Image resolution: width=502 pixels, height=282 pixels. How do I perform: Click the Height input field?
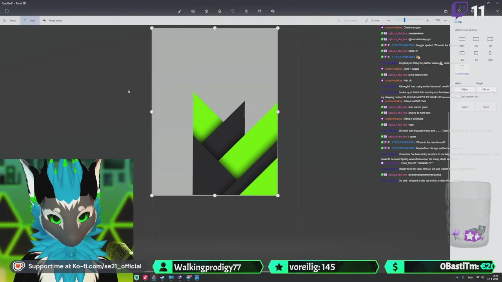pyautogui.click(x=486, y=90)
